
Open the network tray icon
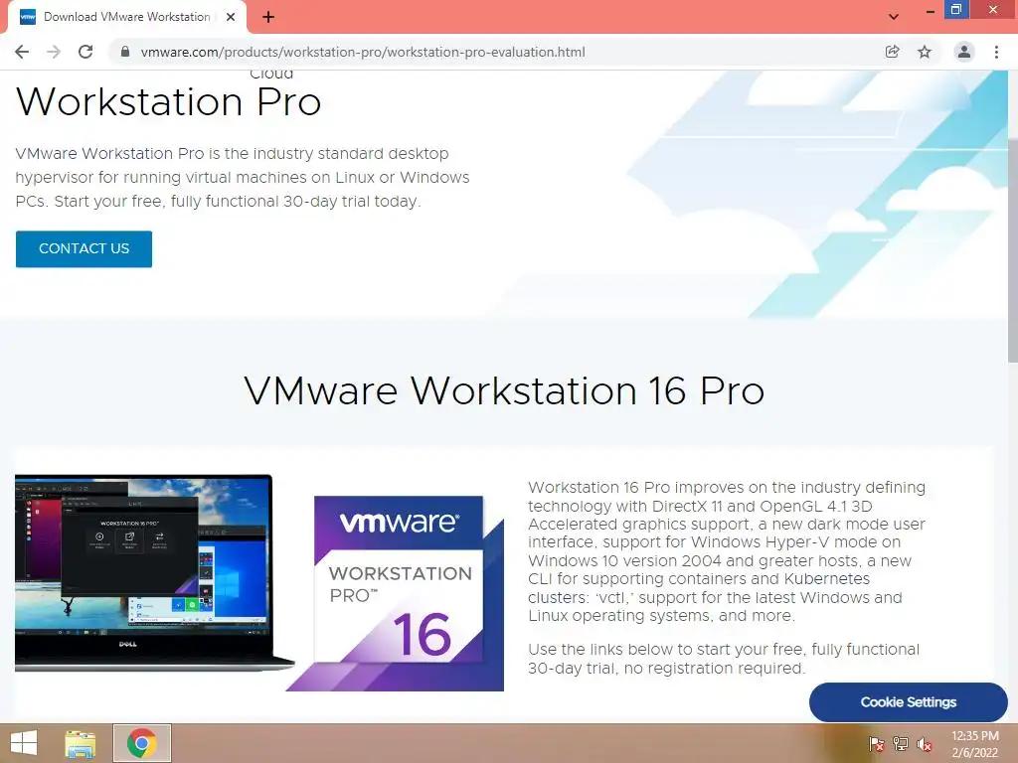tap(901, 744)
